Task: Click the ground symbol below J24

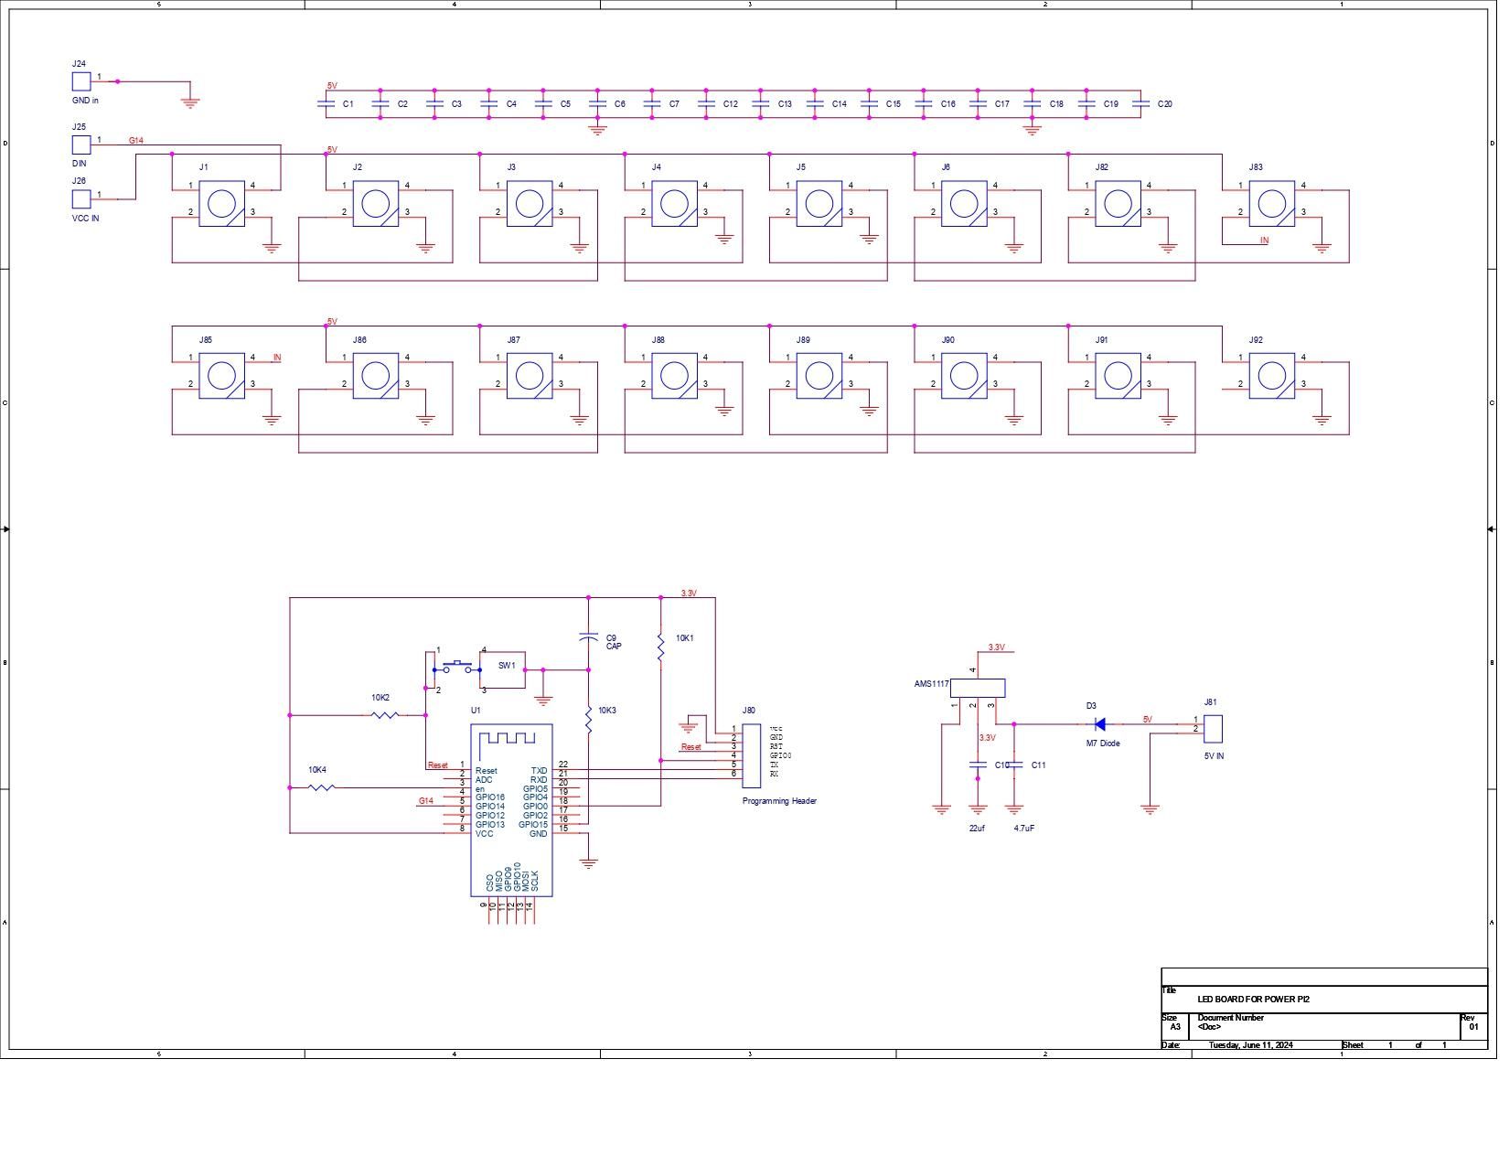Action: (x=189, y=101)
